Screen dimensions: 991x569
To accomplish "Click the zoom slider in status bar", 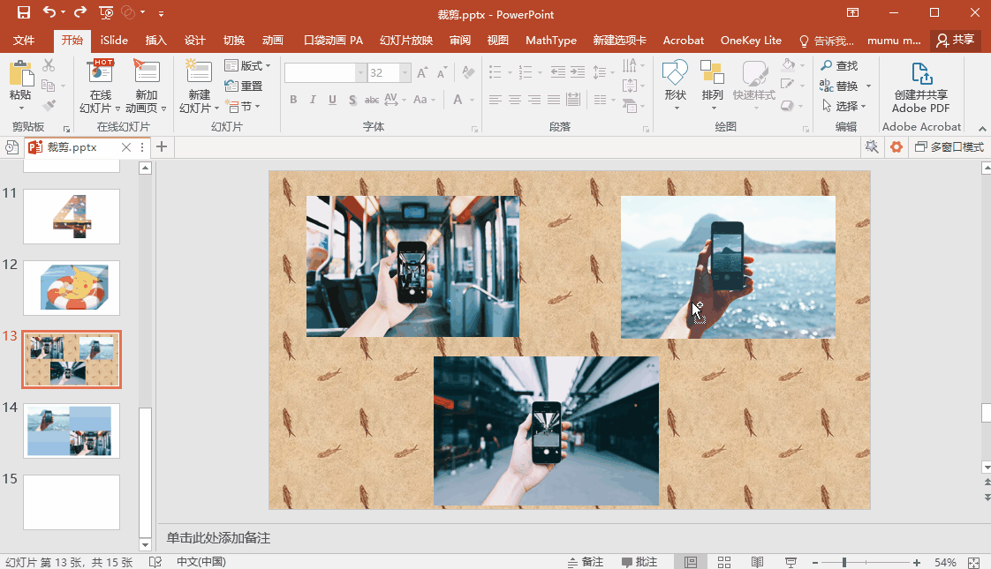I will [x=844, y=562].
